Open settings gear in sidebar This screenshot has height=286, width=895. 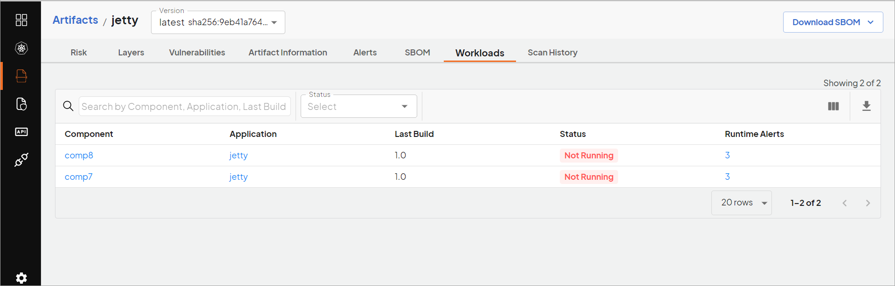[x=21, y=278]
